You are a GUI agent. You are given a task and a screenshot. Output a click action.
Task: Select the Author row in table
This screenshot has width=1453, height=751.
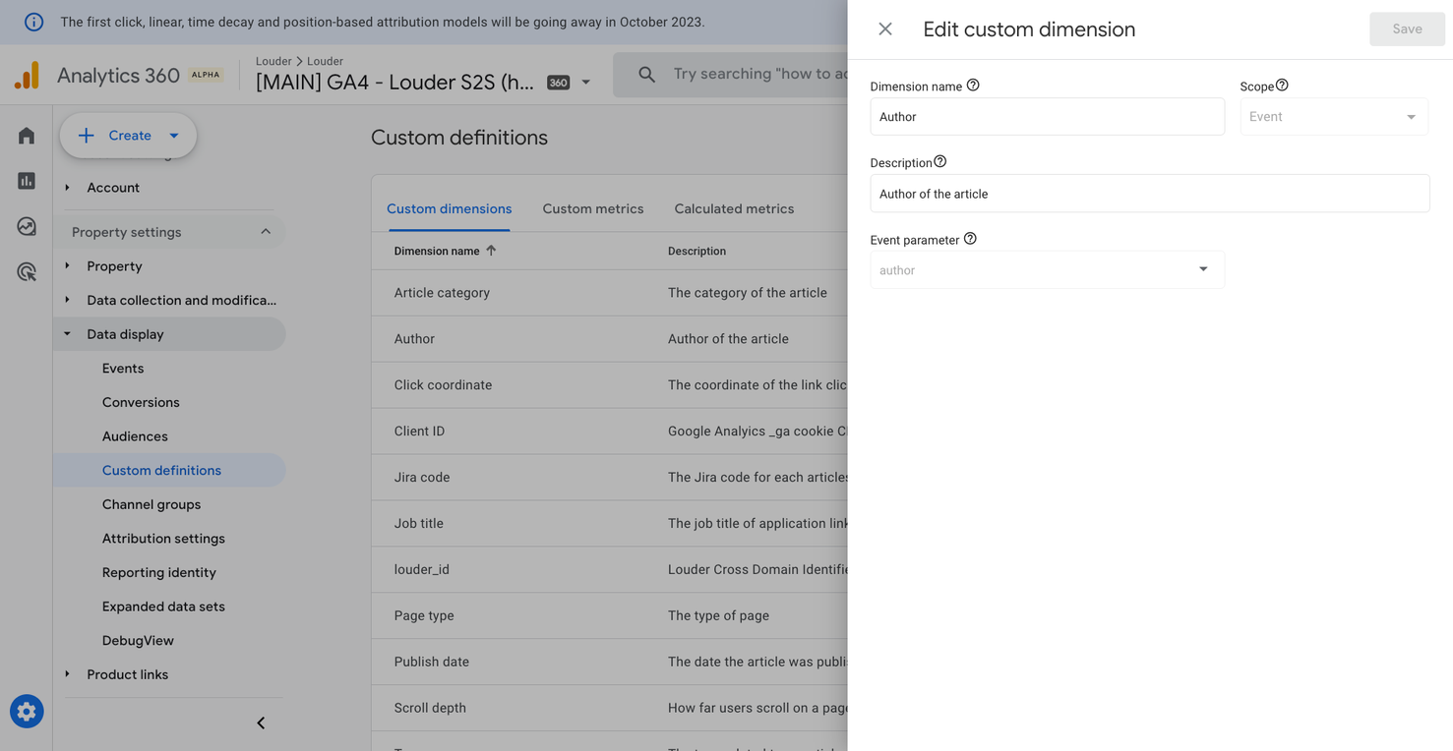coord(610,339)
